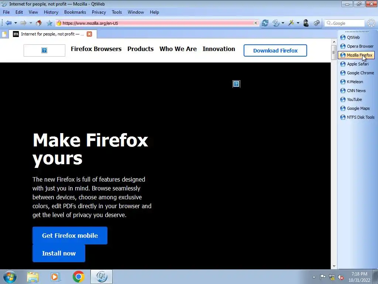Show hidden tray icons arrow
The image size is (378, 284).
[314, 277]
